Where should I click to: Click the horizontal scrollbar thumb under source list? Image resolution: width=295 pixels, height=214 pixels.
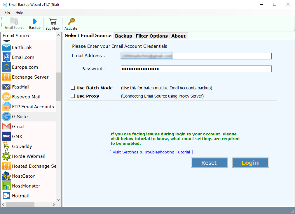pyautogui.click(x=20, y=204)
